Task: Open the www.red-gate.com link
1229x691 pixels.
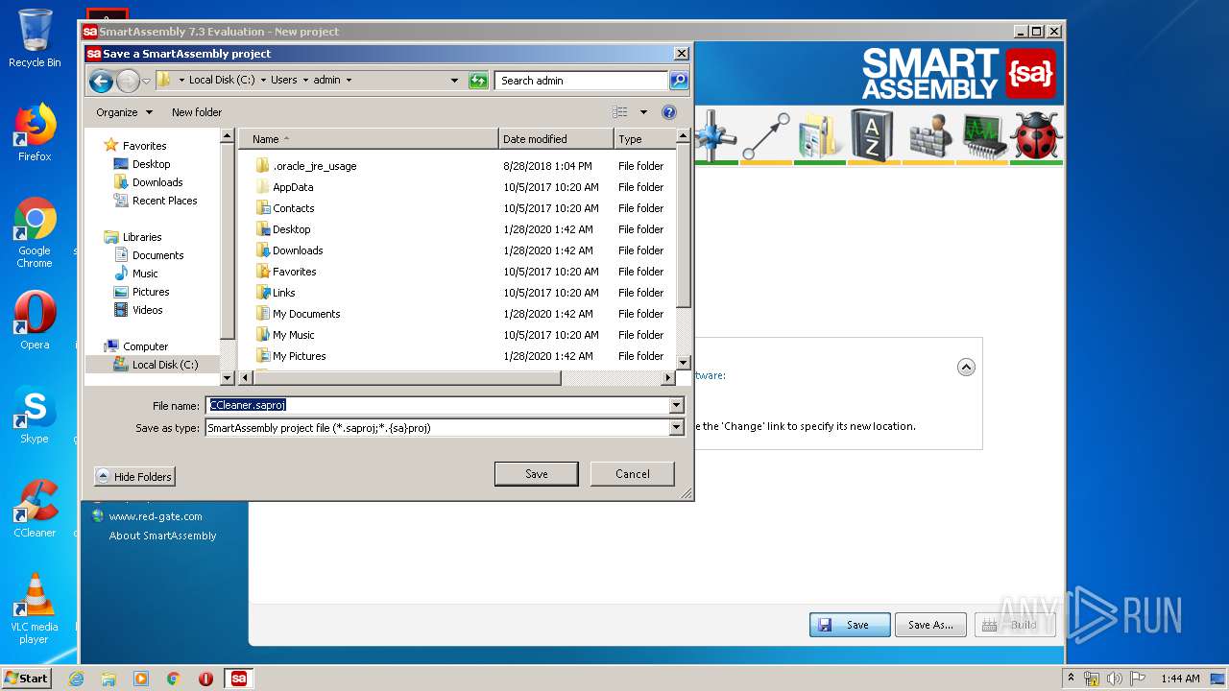Action: [156, 516]
